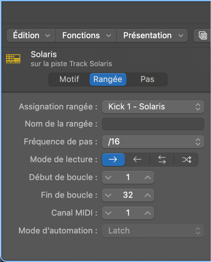Select ping-pong playback mode icon
This screenshot has width=211, height=262.
point(162,160)
